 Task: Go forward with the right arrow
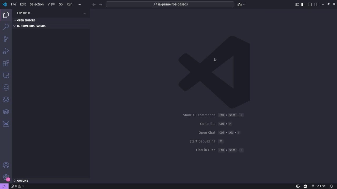pos(101,4)
